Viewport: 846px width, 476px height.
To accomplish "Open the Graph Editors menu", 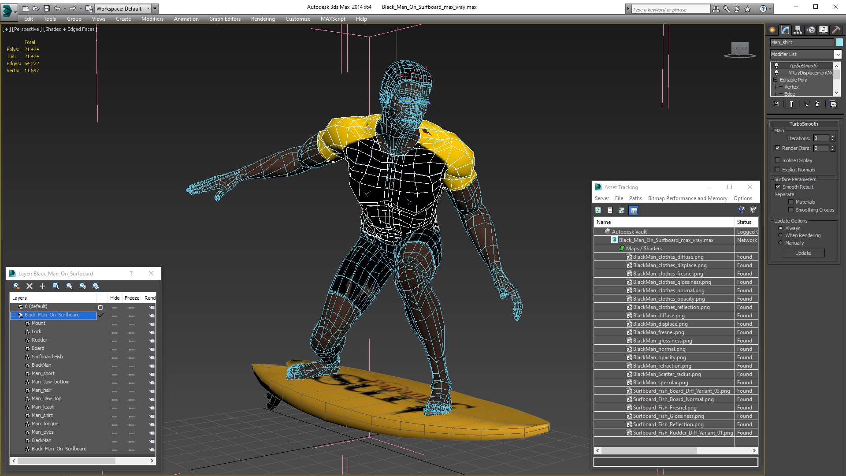I will [225, 19].
